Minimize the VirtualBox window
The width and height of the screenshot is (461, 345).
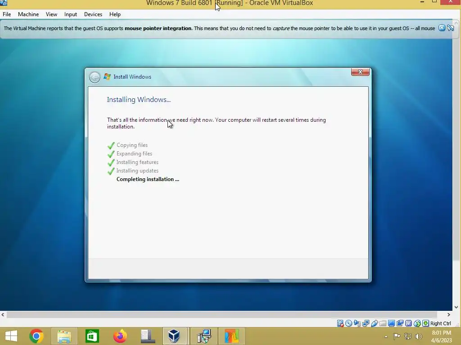[x=422, y=2]
